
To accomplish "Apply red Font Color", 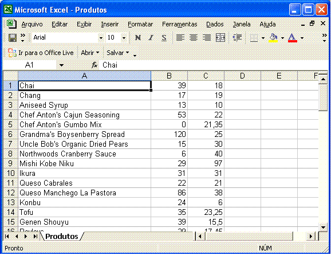I will click(x=293, y=38).
